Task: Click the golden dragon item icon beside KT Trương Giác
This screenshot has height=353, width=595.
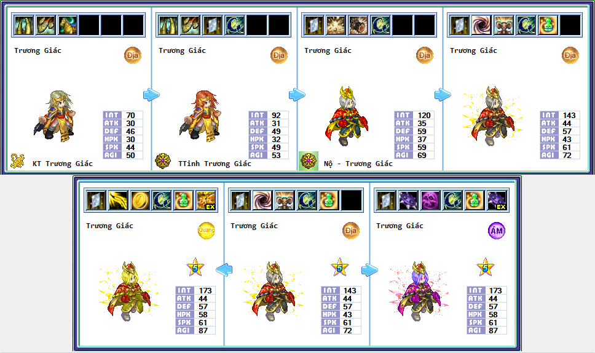Action: pos(17,161)
